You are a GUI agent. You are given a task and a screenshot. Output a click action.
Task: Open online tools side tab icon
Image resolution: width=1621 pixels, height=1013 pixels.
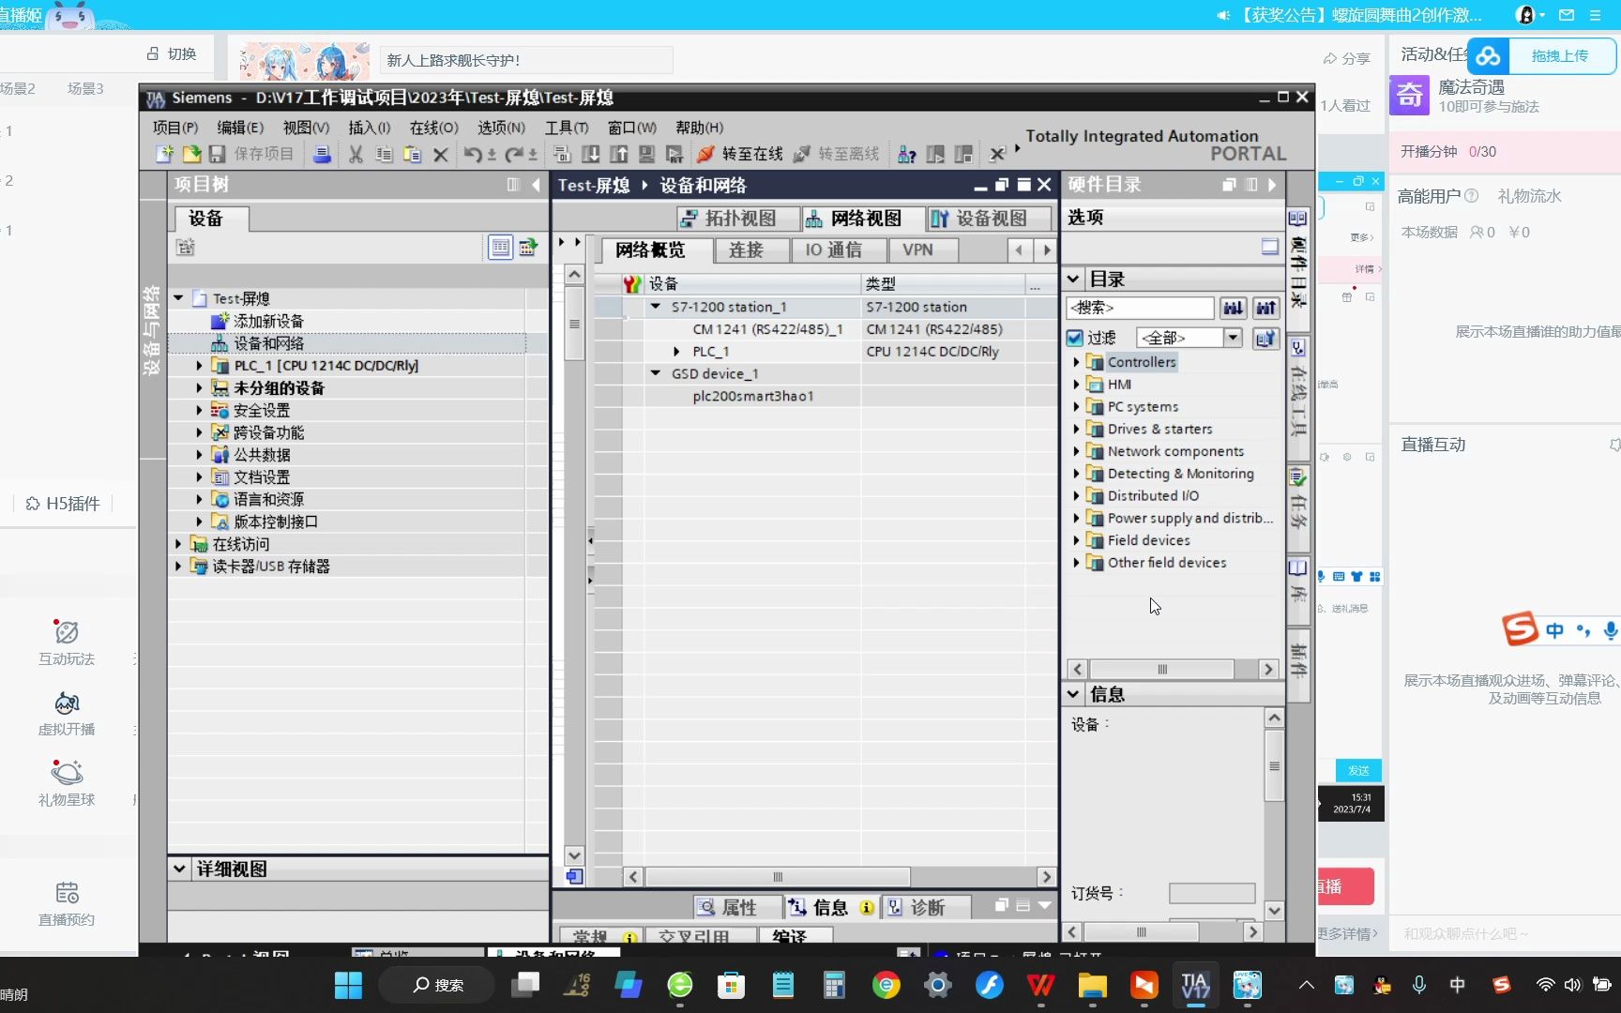click(1297, 348)
